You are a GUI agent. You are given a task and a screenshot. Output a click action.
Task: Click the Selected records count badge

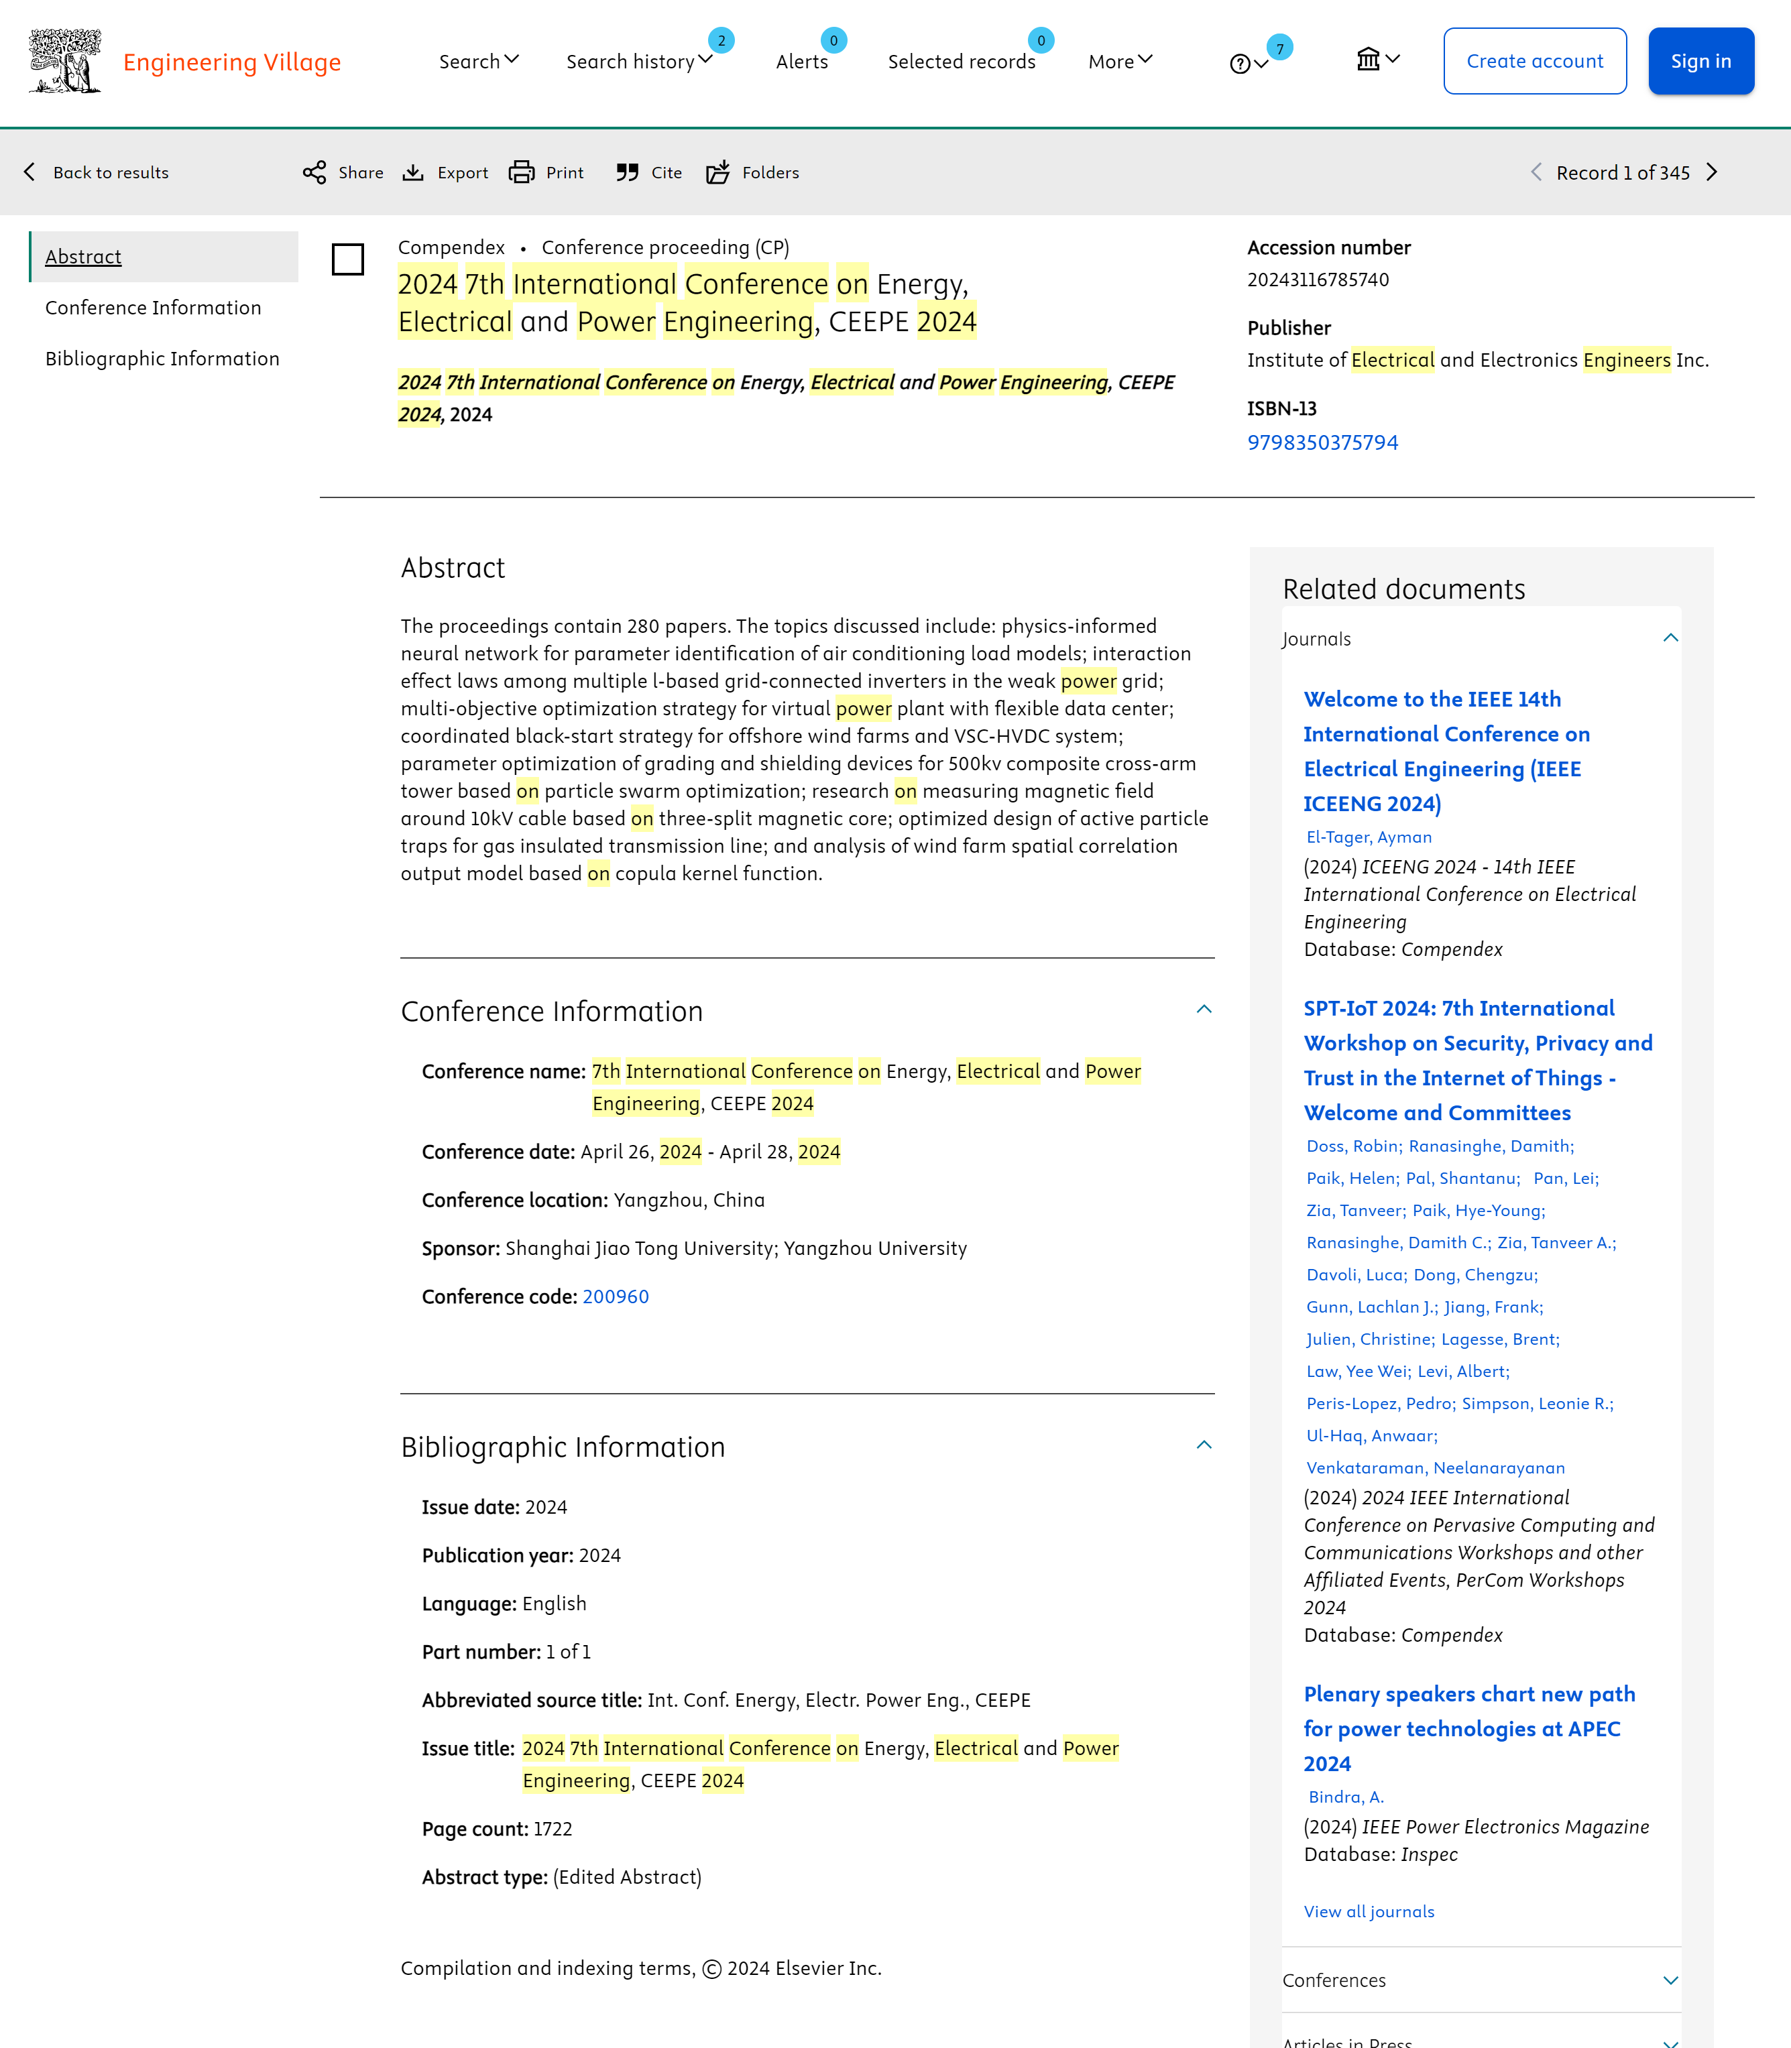coord(1041,41)
